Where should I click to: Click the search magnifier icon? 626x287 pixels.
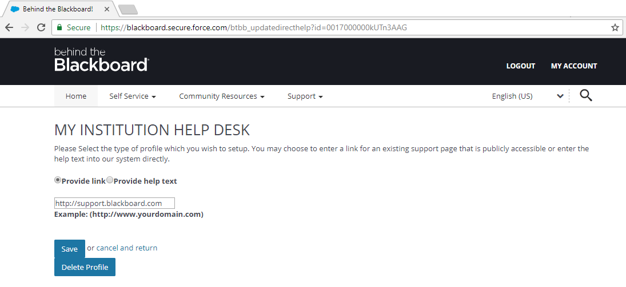(x=585, y=95)
